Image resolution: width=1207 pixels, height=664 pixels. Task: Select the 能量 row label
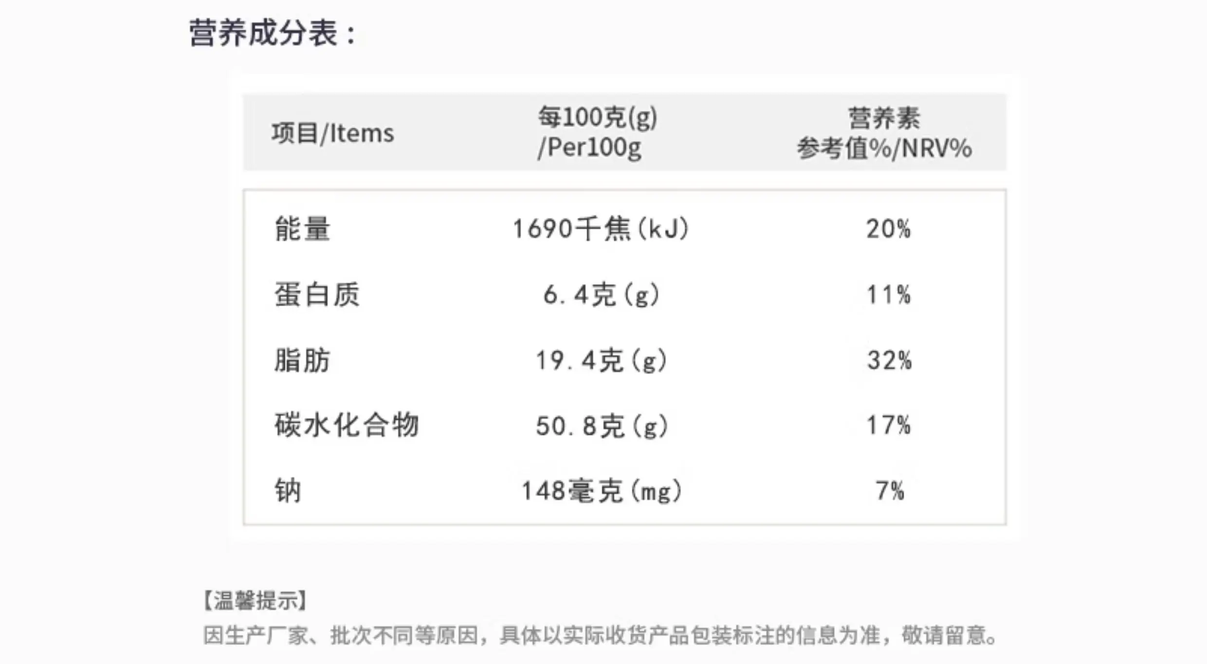[303, 229]
